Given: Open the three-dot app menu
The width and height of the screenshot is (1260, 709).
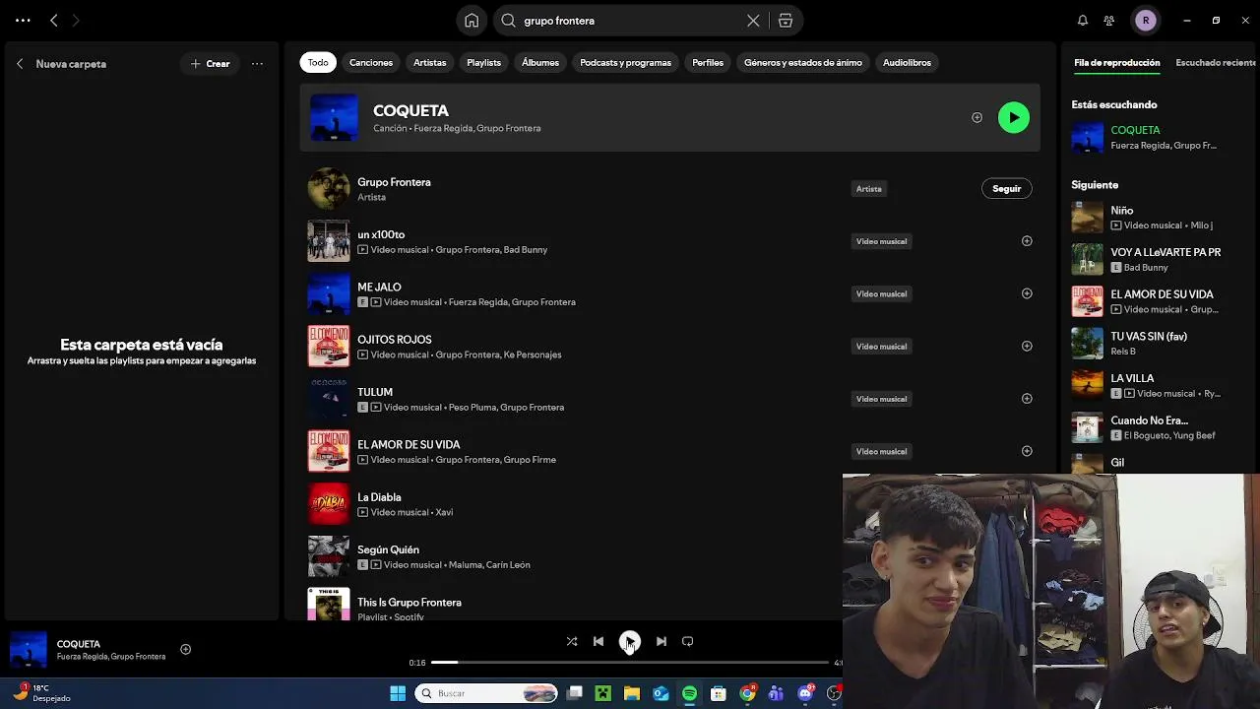Looking at the screenshot, I should (x=23, y=20).
